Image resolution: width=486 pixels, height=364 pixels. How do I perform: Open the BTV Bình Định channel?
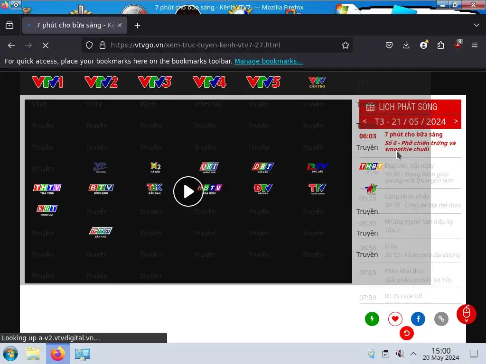101,189
